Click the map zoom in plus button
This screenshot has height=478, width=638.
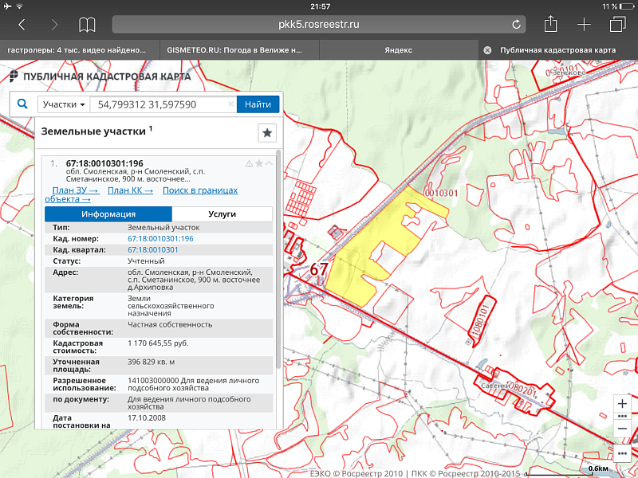pyautogui.click(x=622, y=403)
